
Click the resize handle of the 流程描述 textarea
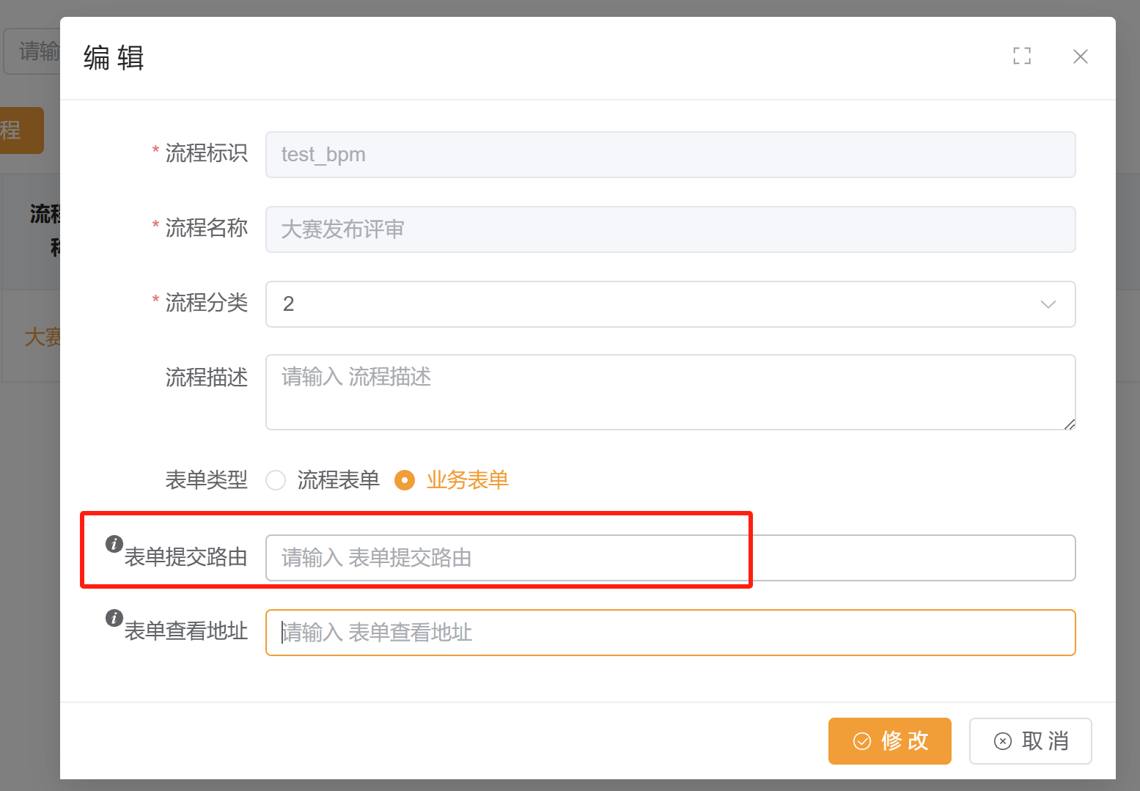tap(1069, 424)
